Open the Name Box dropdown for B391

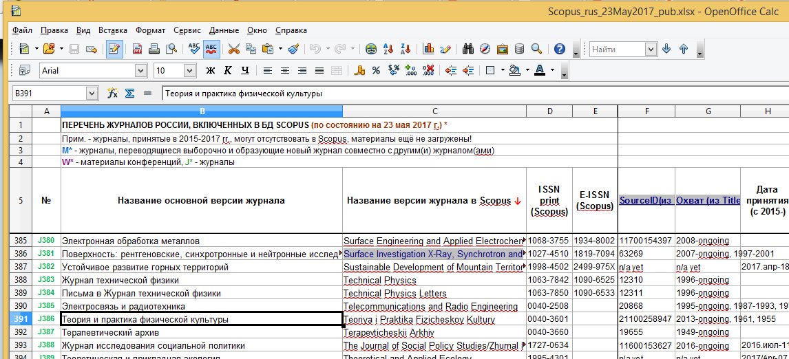click(92, 94)
